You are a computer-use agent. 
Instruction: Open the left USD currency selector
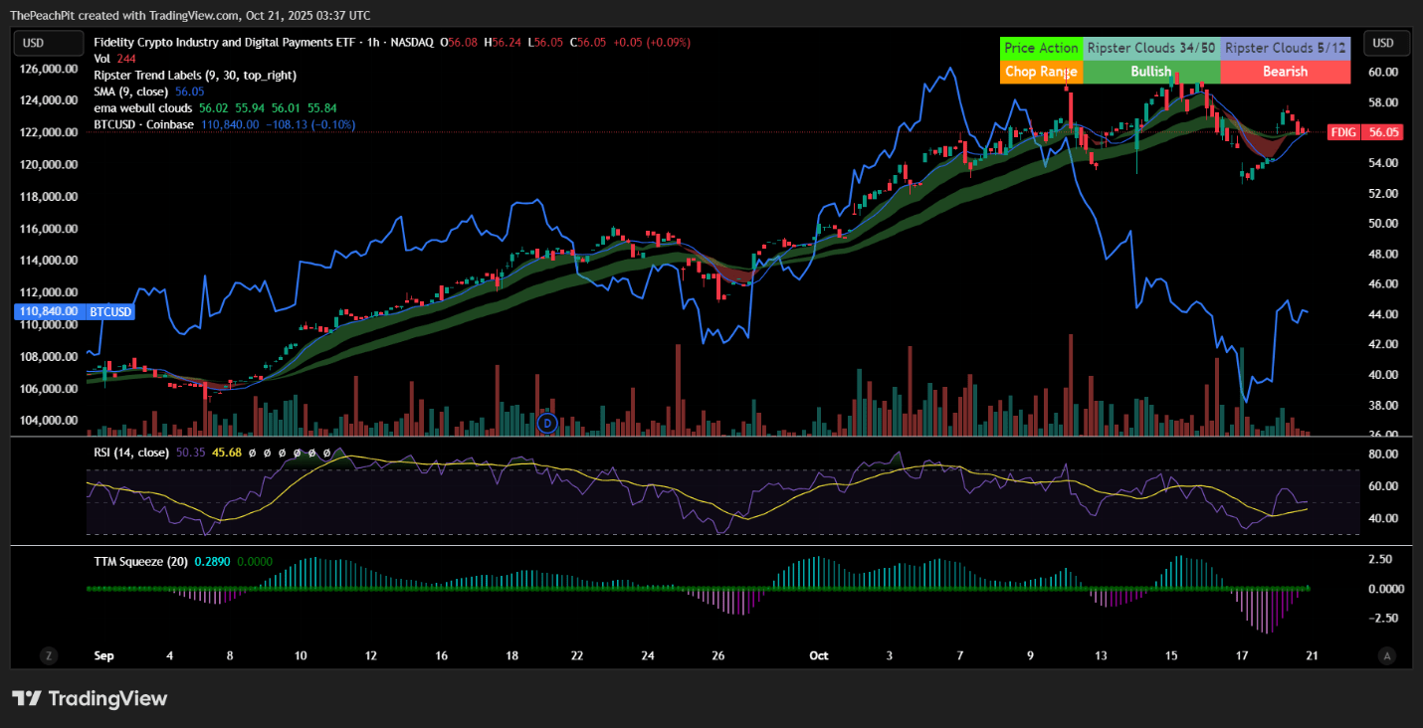tap(48, 43)
